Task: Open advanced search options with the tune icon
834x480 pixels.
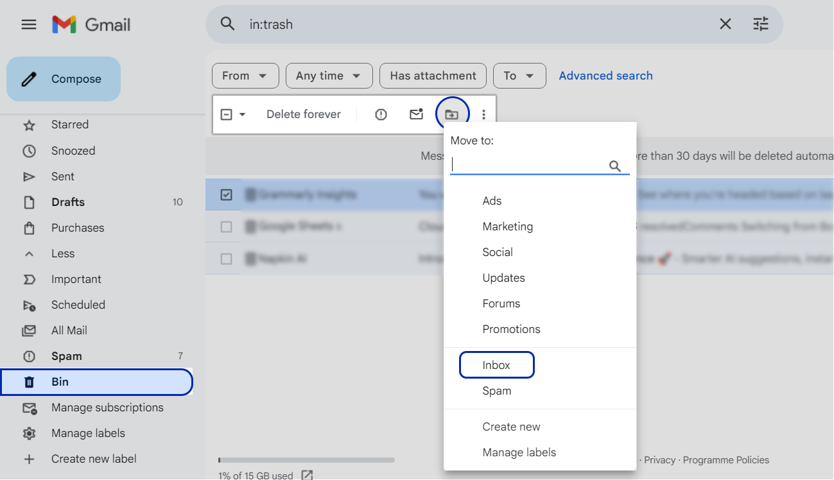Action: click(x=761, y=24)
